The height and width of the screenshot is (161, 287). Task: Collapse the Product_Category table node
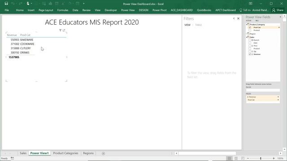tap(247, 24)
